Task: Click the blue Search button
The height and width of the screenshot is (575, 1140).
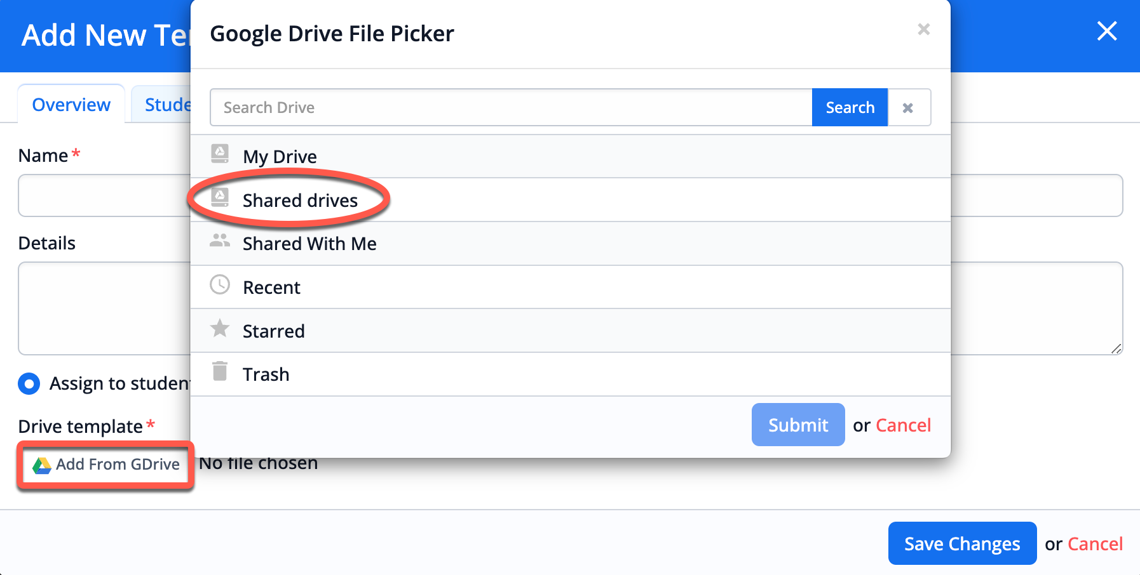Action: click(x=850, y=107)
